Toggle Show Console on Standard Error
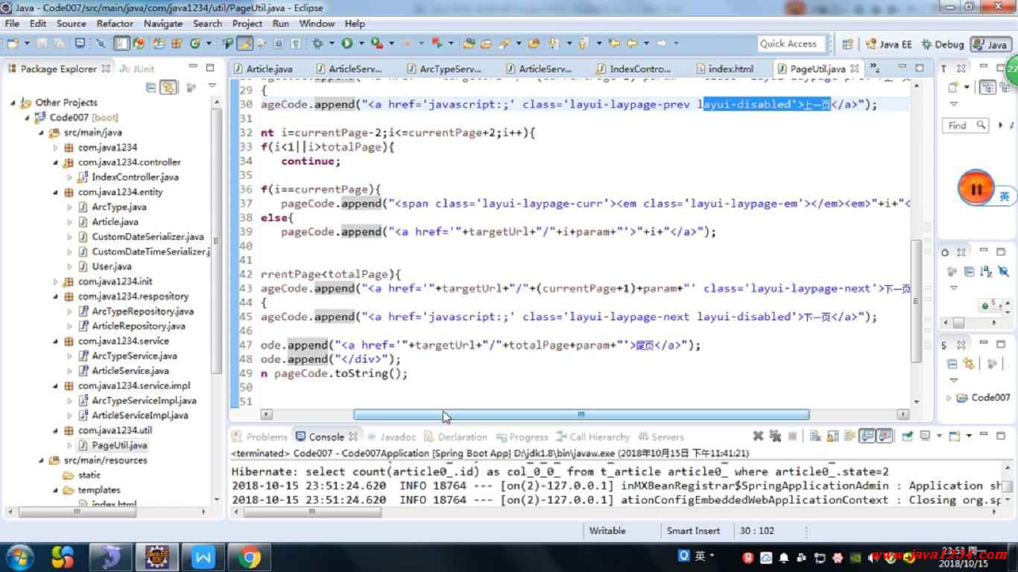1018x572 pixels. coord(884,436)
